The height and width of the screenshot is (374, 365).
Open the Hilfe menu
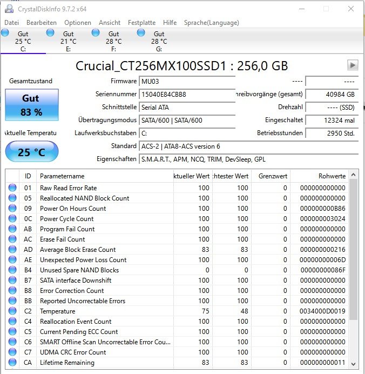[x=170, y=23]
